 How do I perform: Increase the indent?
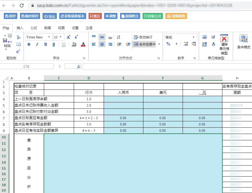coord(119,44)
